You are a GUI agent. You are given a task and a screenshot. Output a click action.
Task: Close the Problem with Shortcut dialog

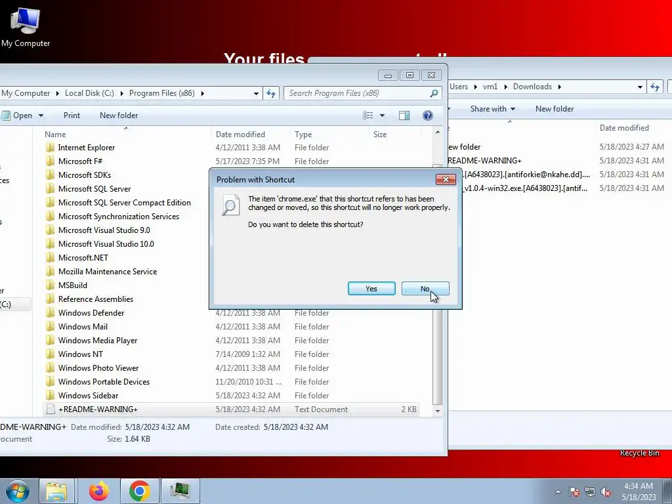[x=446, y=179]
